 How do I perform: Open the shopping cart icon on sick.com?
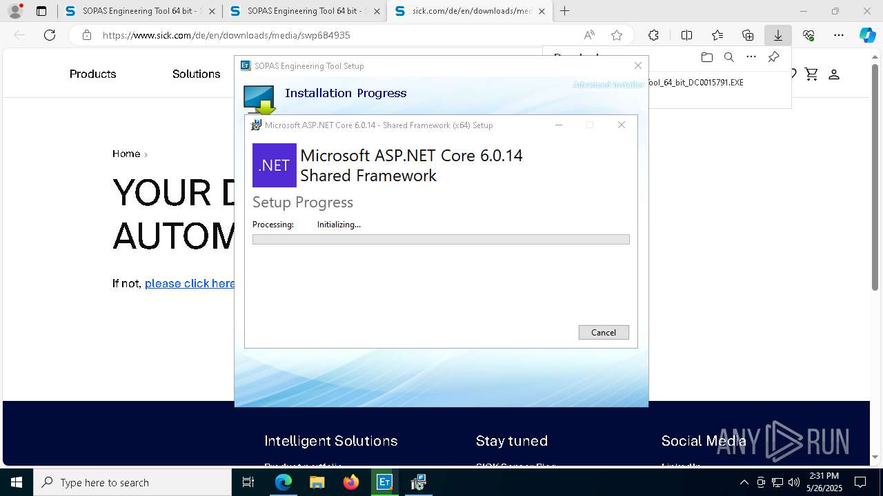point(811,74)
